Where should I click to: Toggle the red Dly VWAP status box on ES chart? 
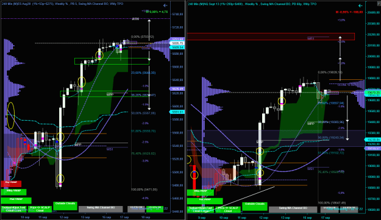(x=11, y=184)
